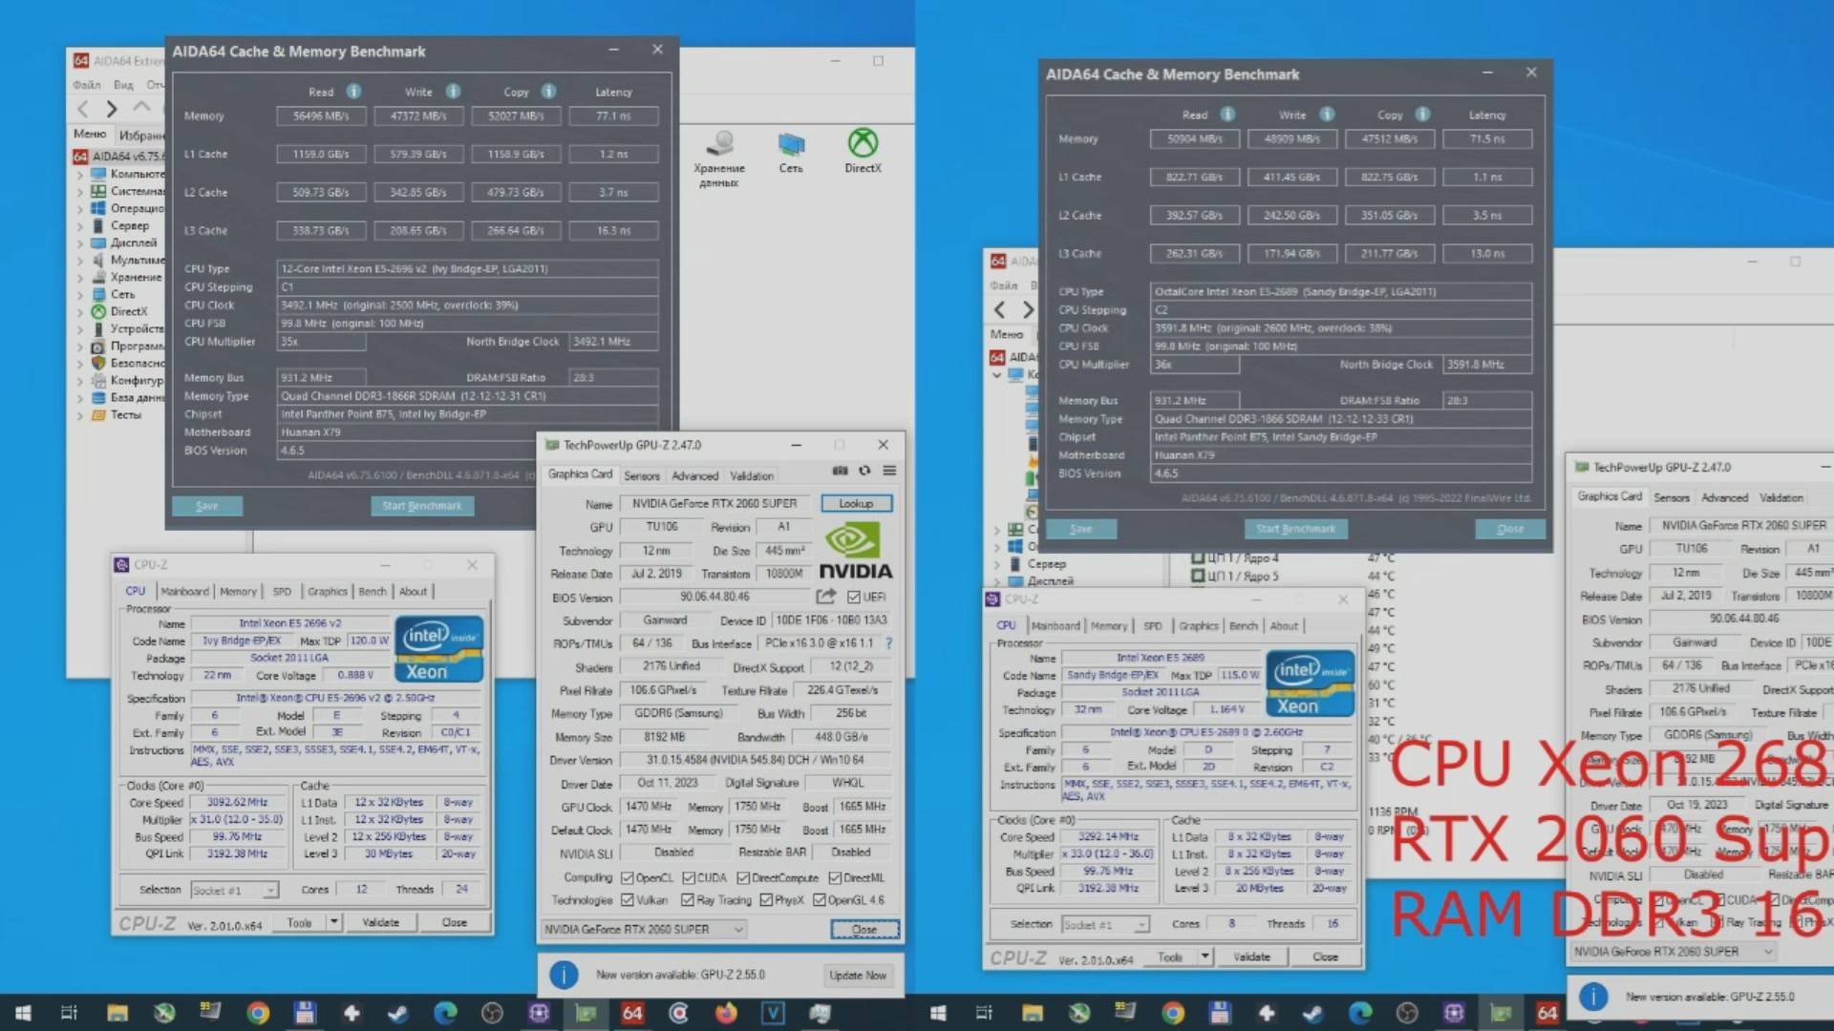Click the Copy info icon in the E5-2689 benchmark window

tap(1422, 115)
